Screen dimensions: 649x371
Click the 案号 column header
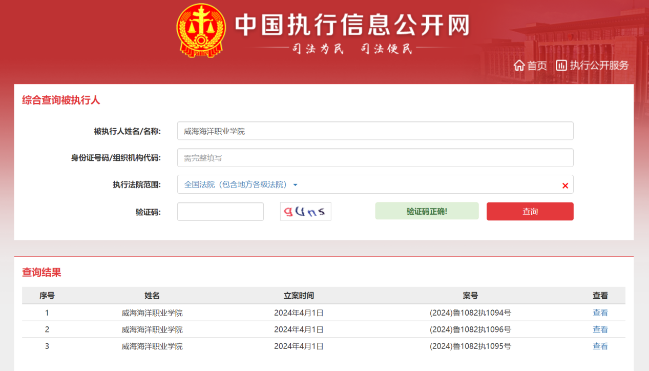tap(470, 296)
